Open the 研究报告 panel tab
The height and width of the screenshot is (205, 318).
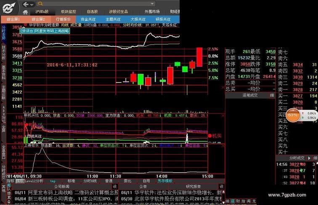(193, 186)
